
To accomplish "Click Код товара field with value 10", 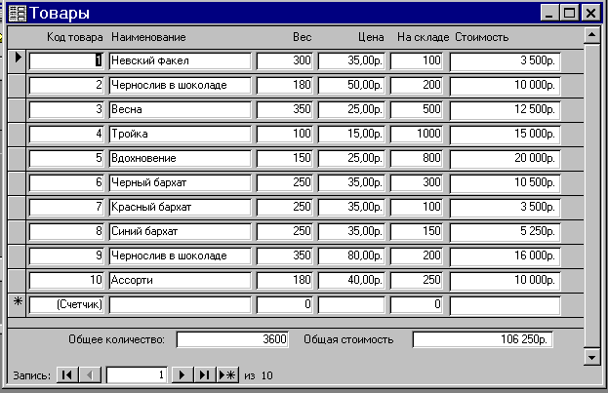I will [x=66, y=281].
